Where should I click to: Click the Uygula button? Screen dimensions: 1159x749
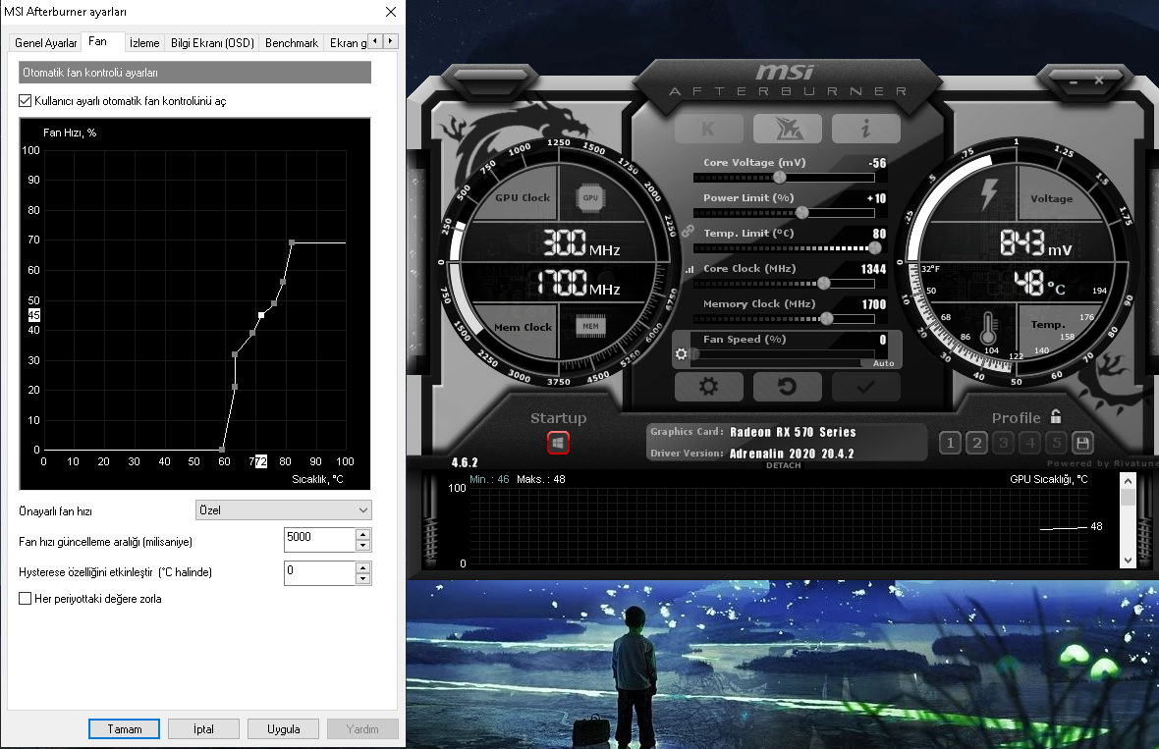283,729
